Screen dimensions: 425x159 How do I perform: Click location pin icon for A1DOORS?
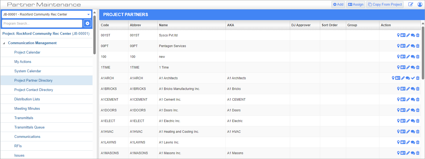coord(398,110)
